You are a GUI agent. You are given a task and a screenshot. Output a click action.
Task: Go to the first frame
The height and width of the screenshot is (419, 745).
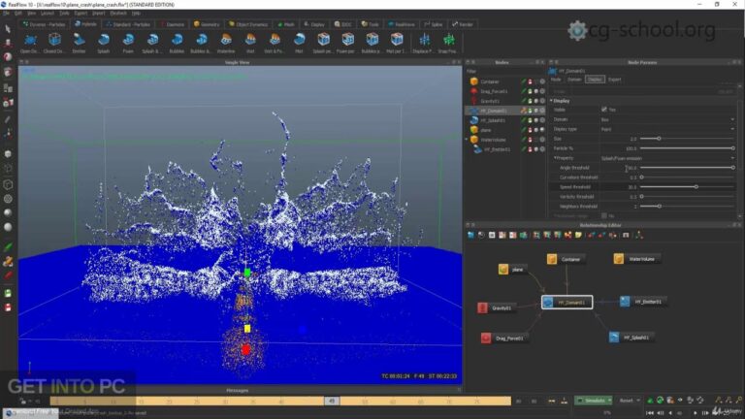(x=650, y=413)
